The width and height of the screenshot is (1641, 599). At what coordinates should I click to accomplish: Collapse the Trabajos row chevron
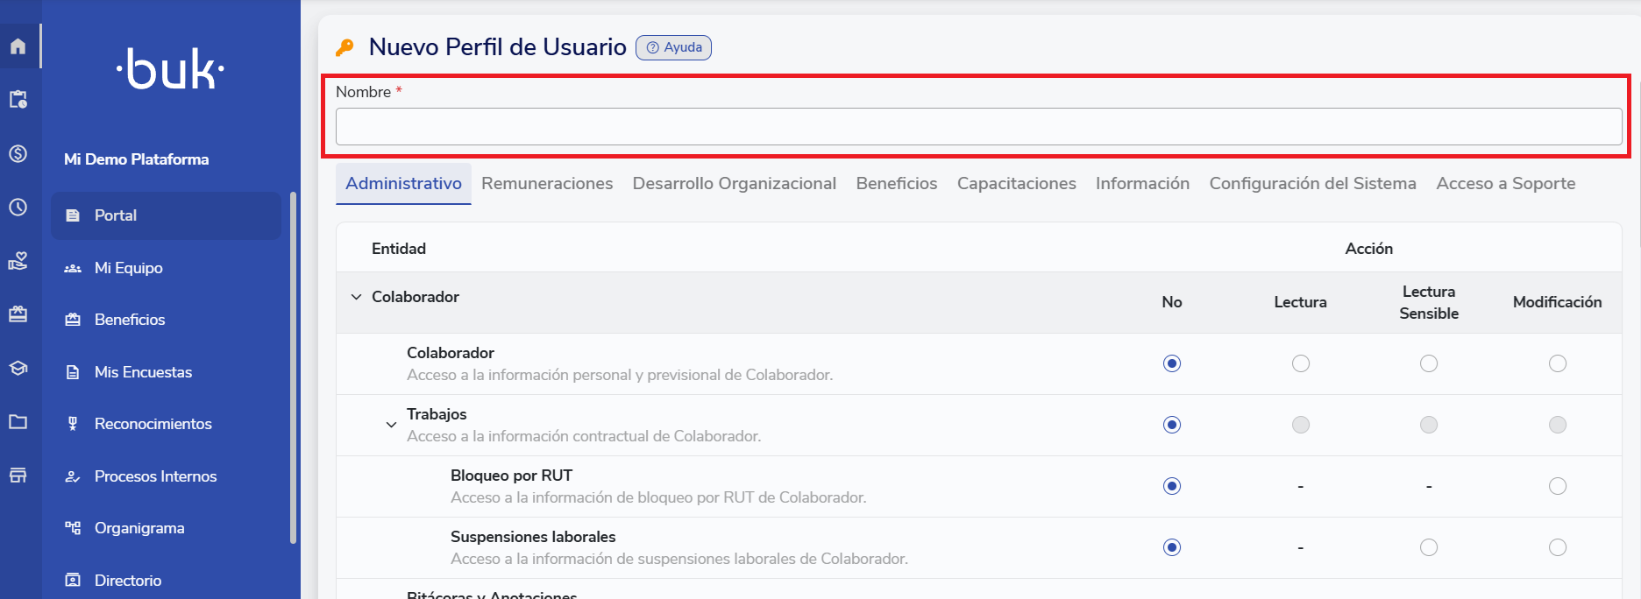pyautogui.click(x=391, y=425)
